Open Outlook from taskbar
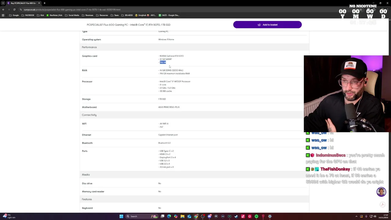This screenshot has width=391, height=220. 189,216
